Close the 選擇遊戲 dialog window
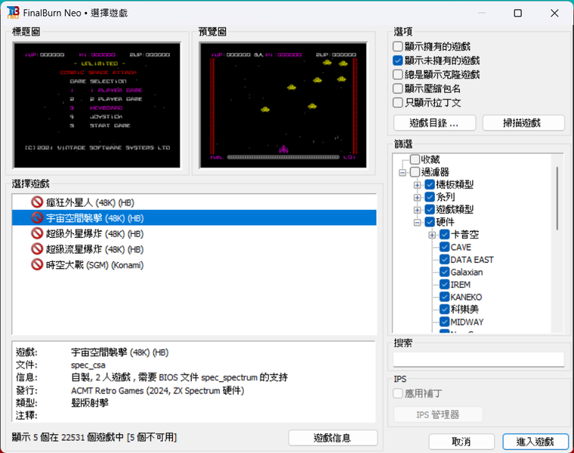The height and width of the screenshot is (453, 574). tap(554, 13)
